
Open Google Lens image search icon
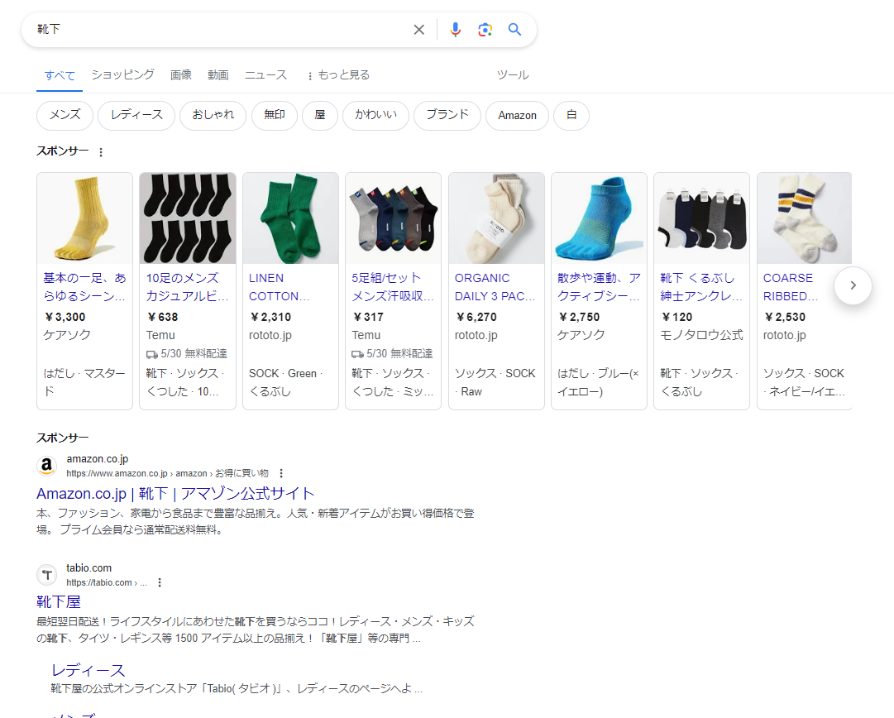pos(485,30)
